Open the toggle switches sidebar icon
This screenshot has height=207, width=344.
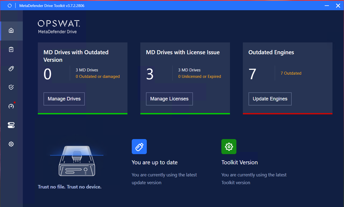(11, 125)
